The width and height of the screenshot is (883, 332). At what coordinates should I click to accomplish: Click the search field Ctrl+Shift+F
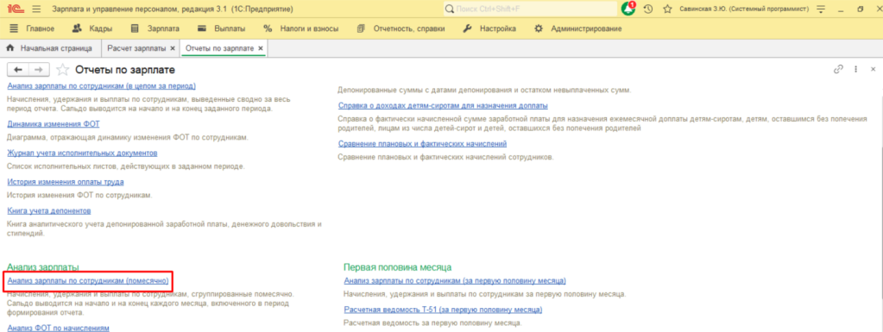point(530,9)
